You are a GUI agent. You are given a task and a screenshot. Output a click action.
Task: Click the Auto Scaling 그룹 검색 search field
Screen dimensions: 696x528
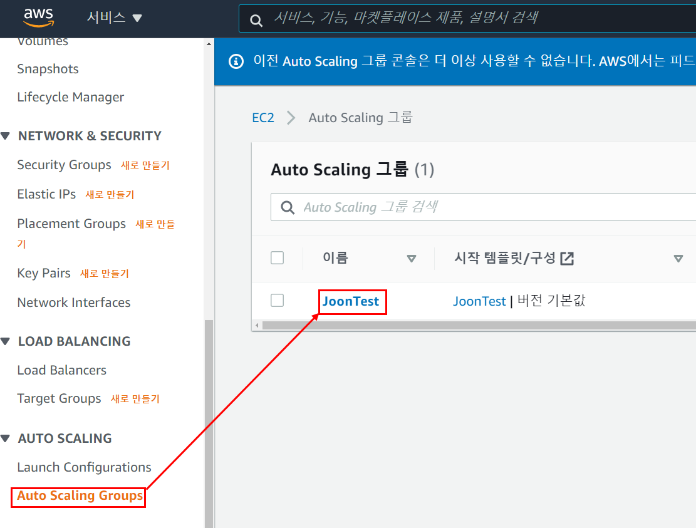click(484, 207)
